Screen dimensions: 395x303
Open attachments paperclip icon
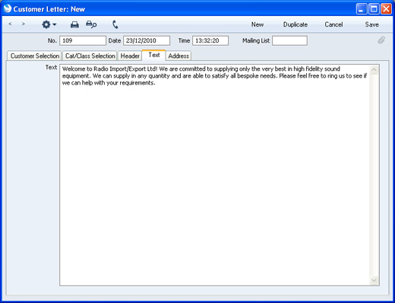381,40
